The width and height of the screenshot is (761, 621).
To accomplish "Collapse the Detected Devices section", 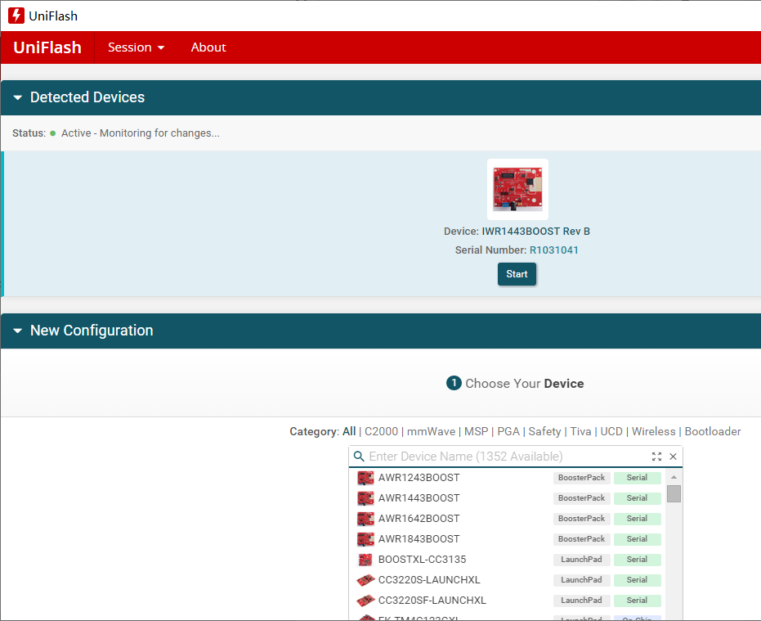I will (18, 97).
